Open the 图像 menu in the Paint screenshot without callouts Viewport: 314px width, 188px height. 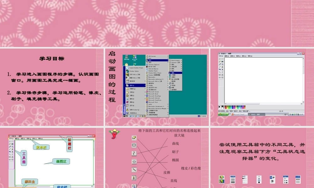[x=238, y=56]
